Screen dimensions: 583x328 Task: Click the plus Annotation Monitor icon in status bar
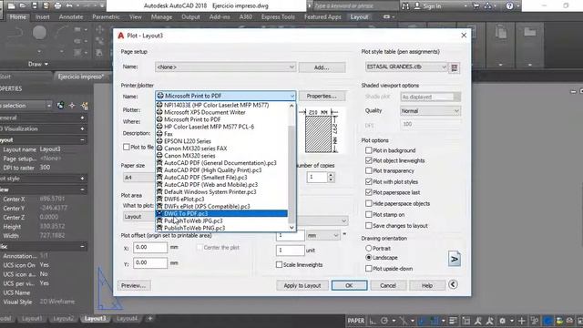pyautogui.click(x=522, y=321)
